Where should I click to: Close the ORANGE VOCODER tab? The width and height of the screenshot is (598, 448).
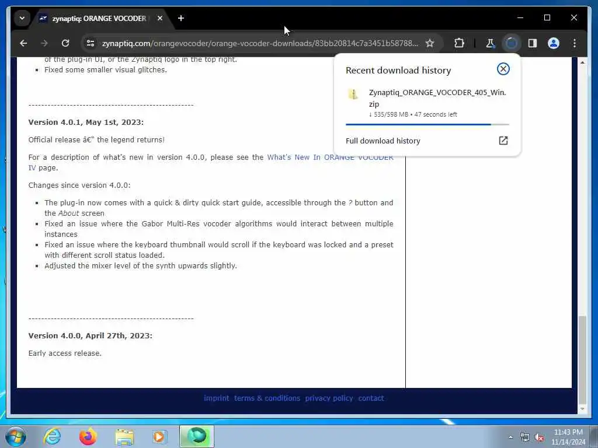pos(160,18)
